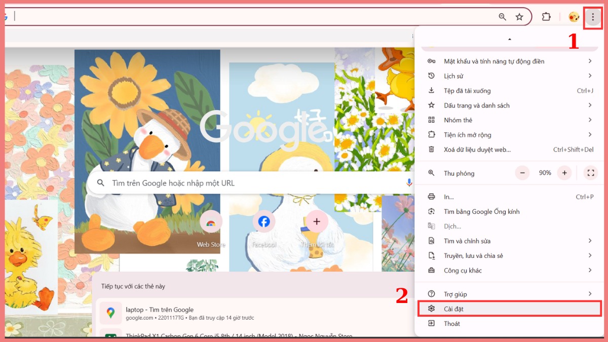Click the toolbox icon beside Công cụ khác

tap(431, 270)
